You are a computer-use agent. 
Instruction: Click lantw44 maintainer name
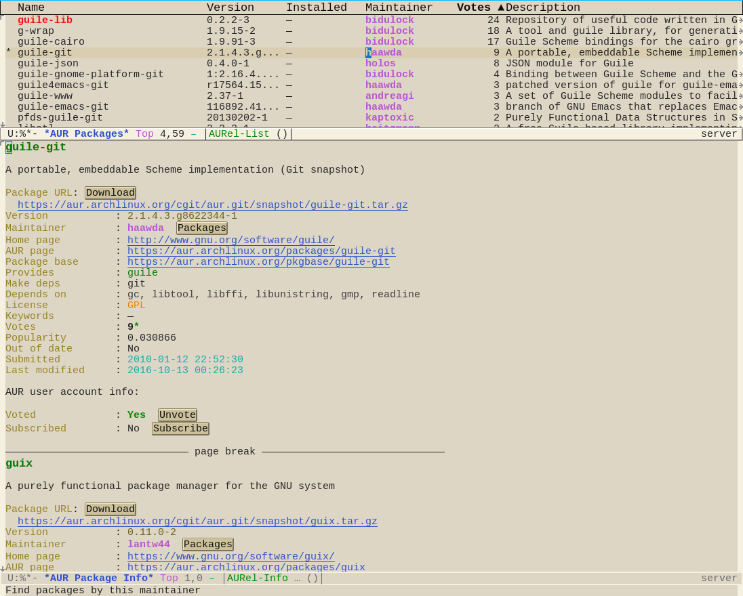click(148, 545)
